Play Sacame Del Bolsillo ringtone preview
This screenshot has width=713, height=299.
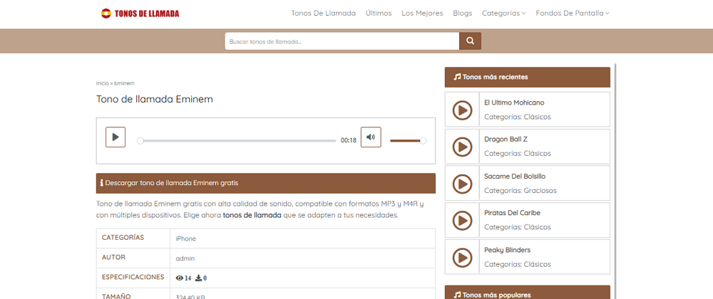click(462, 183)
